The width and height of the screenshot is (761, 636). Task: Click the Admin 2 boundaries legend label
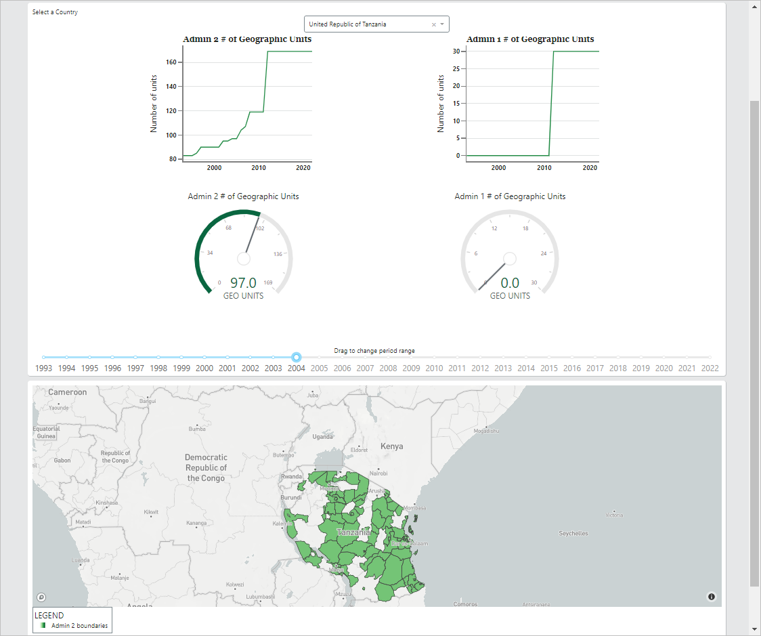pyautogui.click(x=79, y=626)
